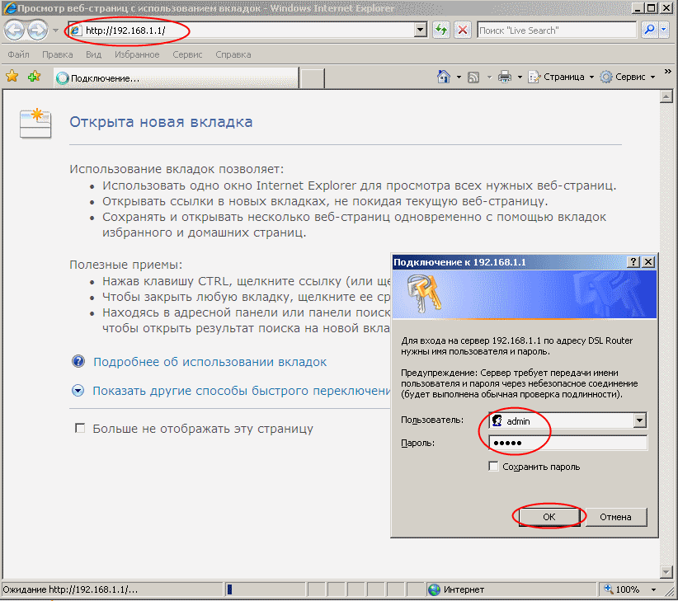Click the Add to Favorites icon
Image resolution: width=678 pixels, height=601 pixels.
pyautogui.click(x=34, y=77)
